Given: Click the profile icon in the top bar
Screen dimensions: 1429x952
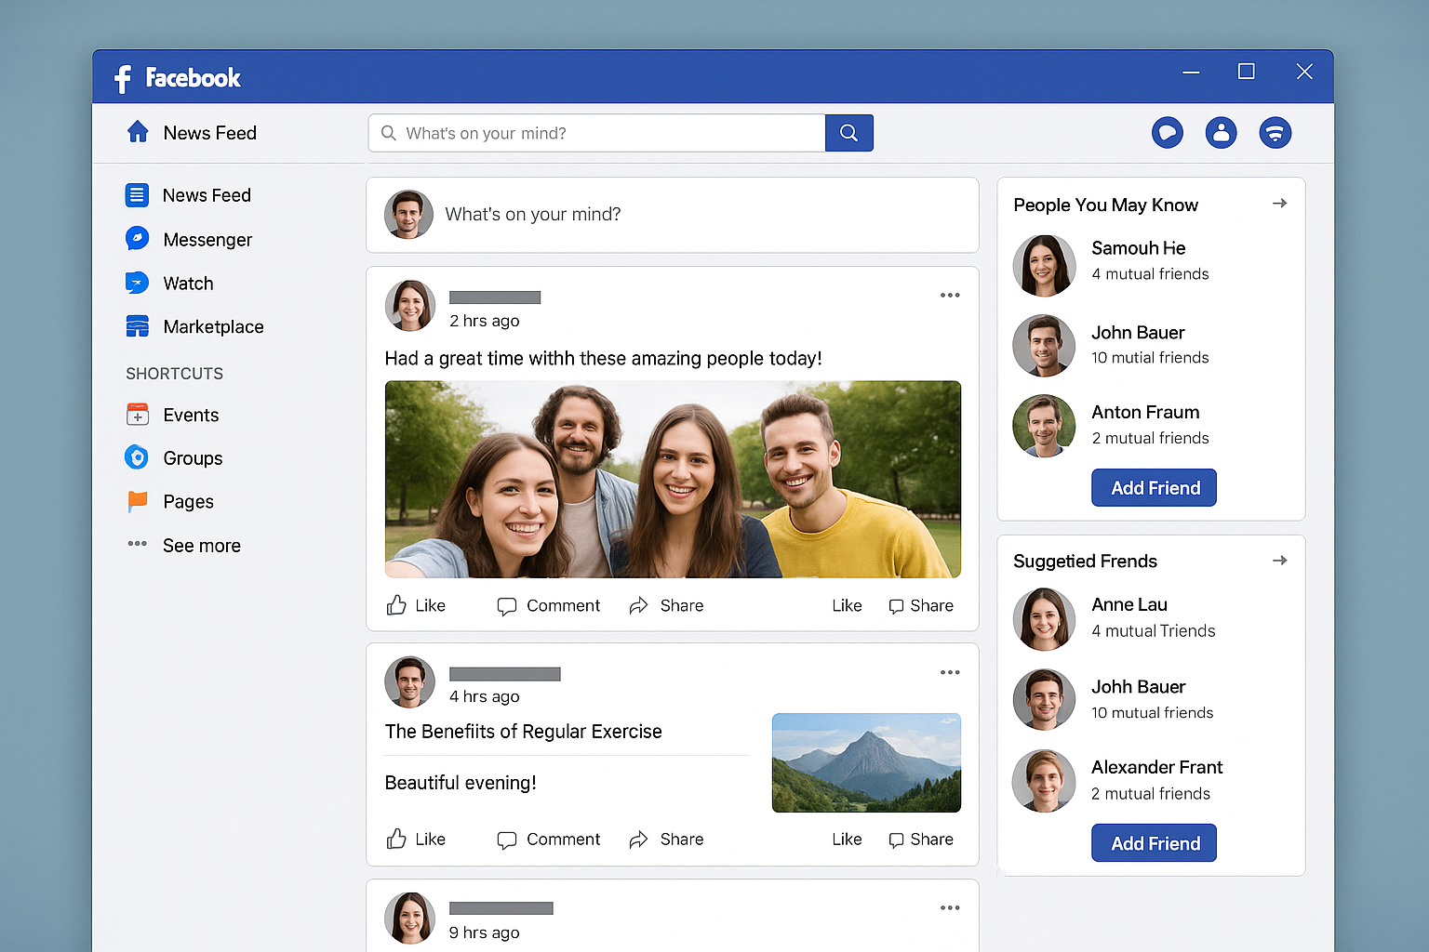Looking at the screenshot, I should [1222, 132].
